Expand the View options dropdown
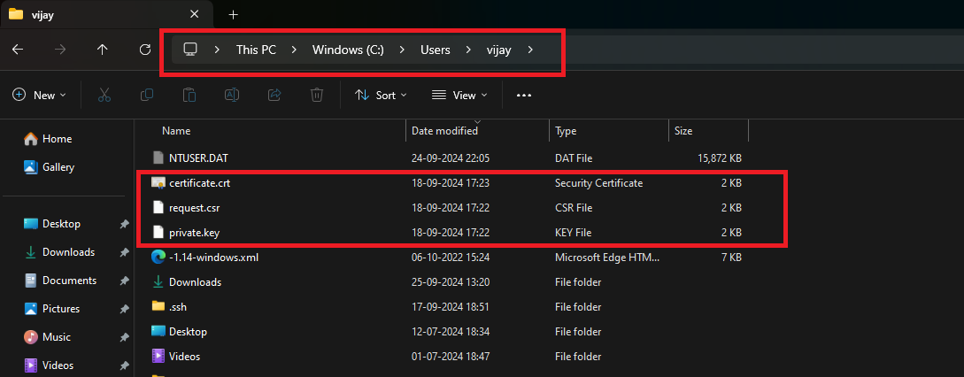The height and width of the screenshot is (377, 964). [459, 95]
